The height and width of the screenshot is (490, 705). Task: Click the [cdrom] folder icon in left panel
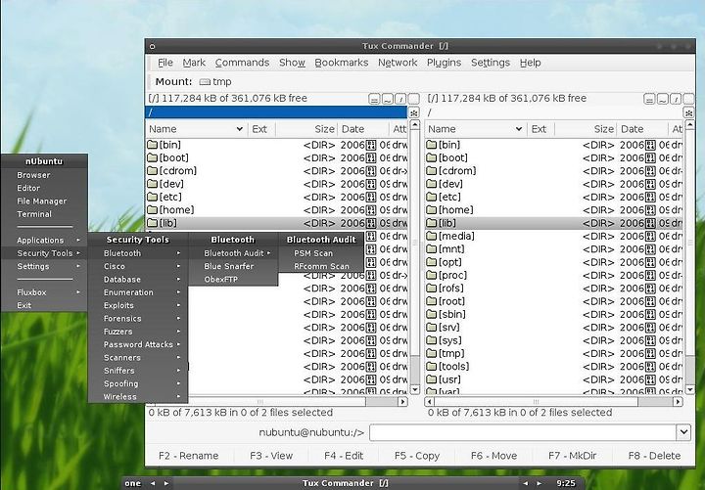point(153,171)
